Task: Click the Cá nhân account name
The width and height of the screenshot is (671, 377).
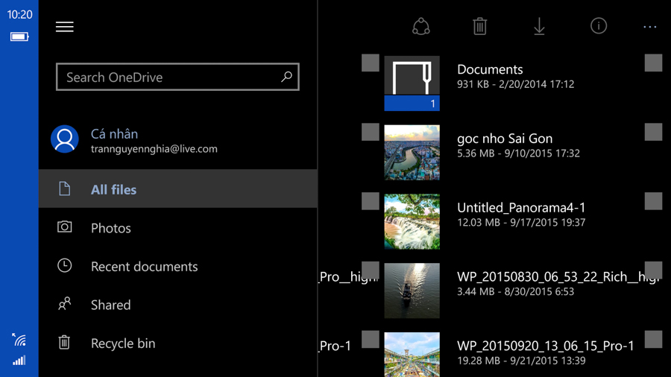Action: coord(114,134)
